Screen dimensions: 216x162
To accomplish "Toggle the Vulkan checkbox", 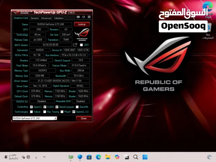I will click(x=31, y=112).
